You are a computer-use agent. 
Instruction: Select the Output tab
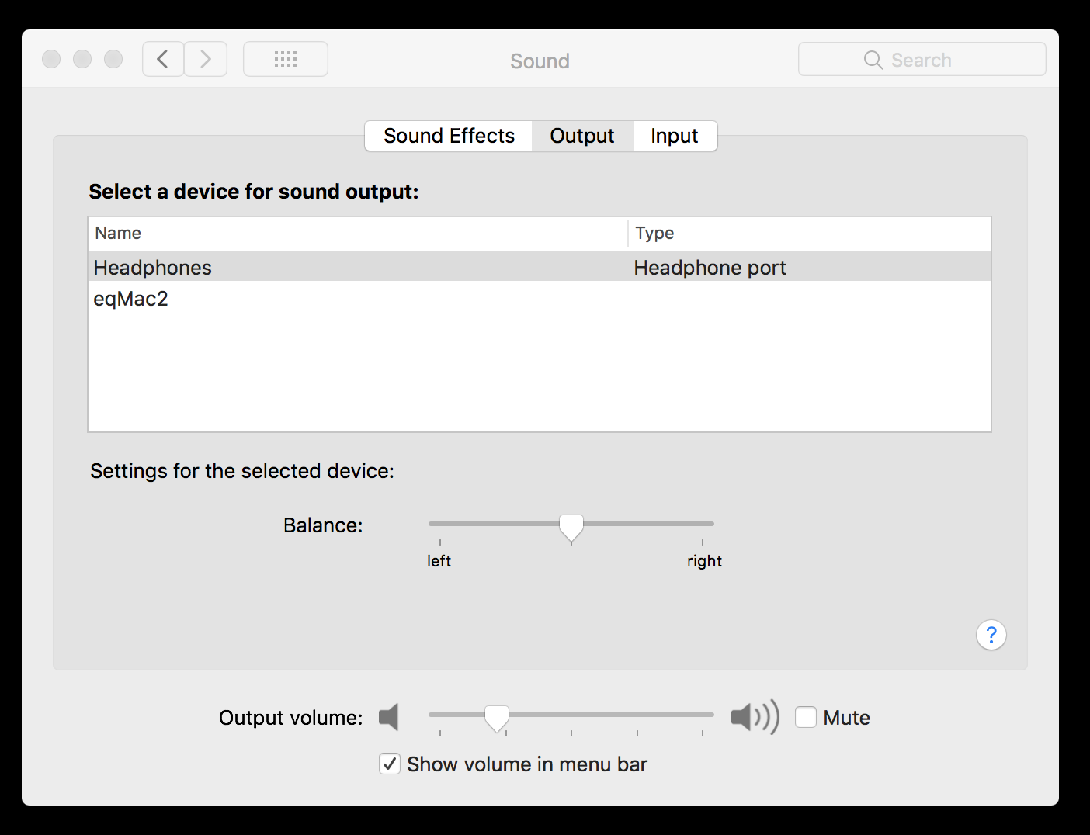(x=582, y=136)
